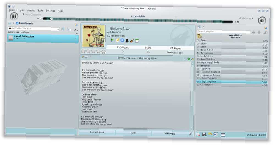Viewport: 275px width, 145px height.
Task: Click inside the Search playlist field
Action: click(x=224, y=32)
